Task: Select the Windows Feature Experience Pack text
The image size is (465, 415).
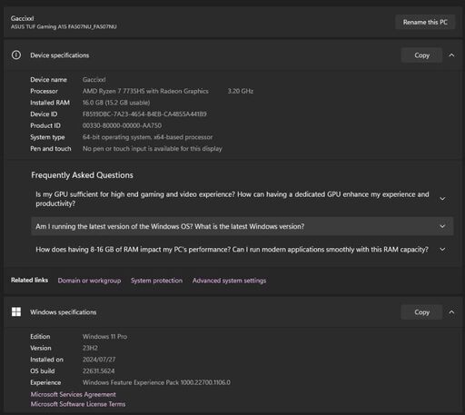Action: [x=156, y=382]
